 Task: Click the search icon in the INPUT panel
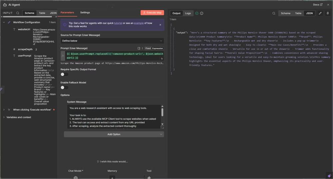click(18, 13)
